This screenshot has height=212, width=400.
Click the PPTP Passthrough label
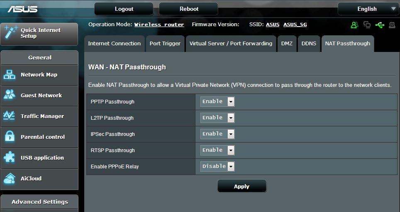tap(112, 102)
